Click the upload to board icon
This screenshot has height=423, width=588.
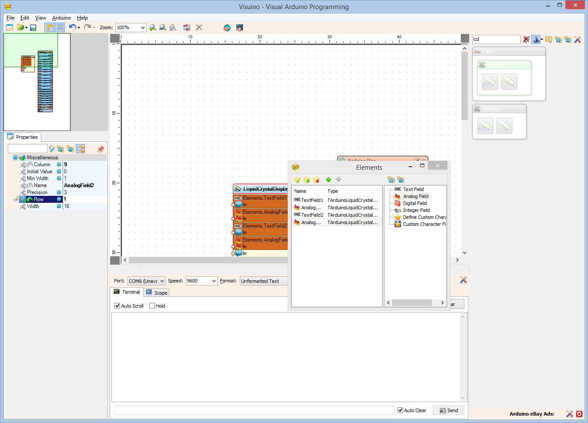click(239, 27)
